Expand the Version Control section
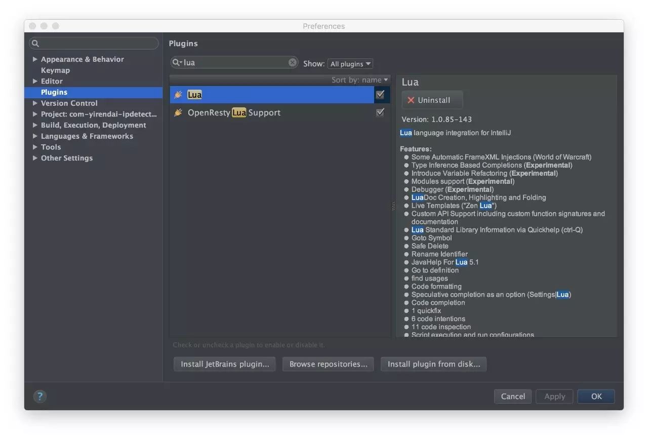This screenshot has width=648, height=439. tap(35, 103)
